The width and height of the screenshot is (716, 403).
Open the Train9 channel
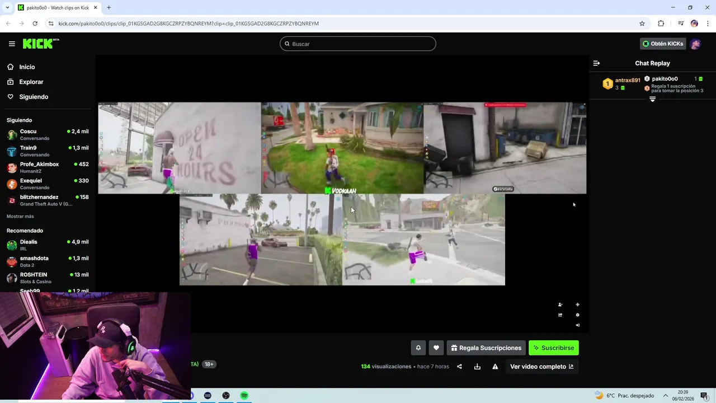(48, 151)
